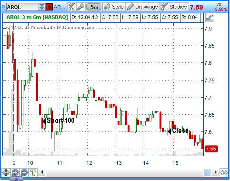Viewport: 230px width, 181px height.
Task: Open the Studies menu
Action: pos(174,7)
